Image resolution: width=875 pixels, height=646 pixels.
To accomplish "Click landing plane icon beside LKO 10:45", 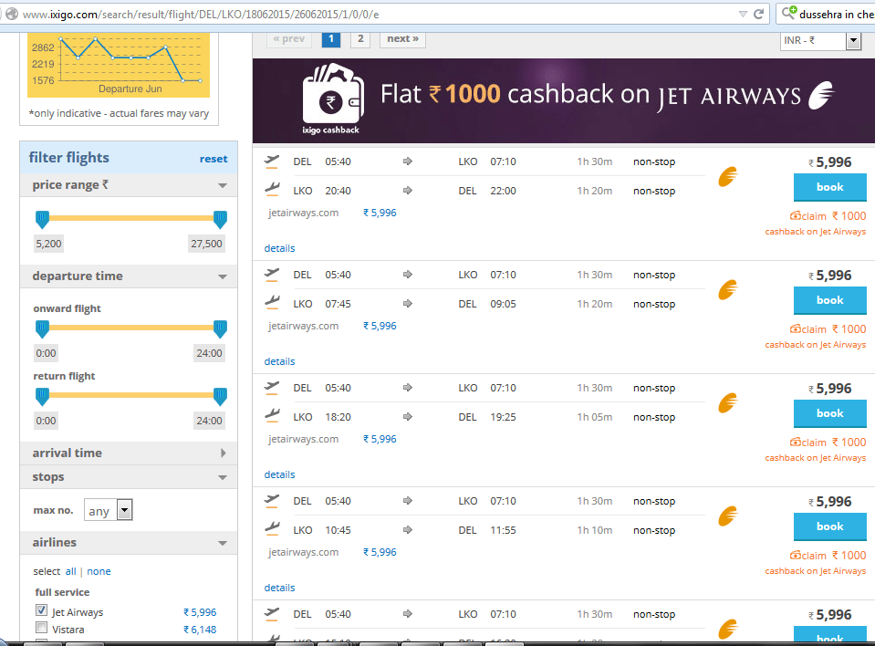I will 272,530.
